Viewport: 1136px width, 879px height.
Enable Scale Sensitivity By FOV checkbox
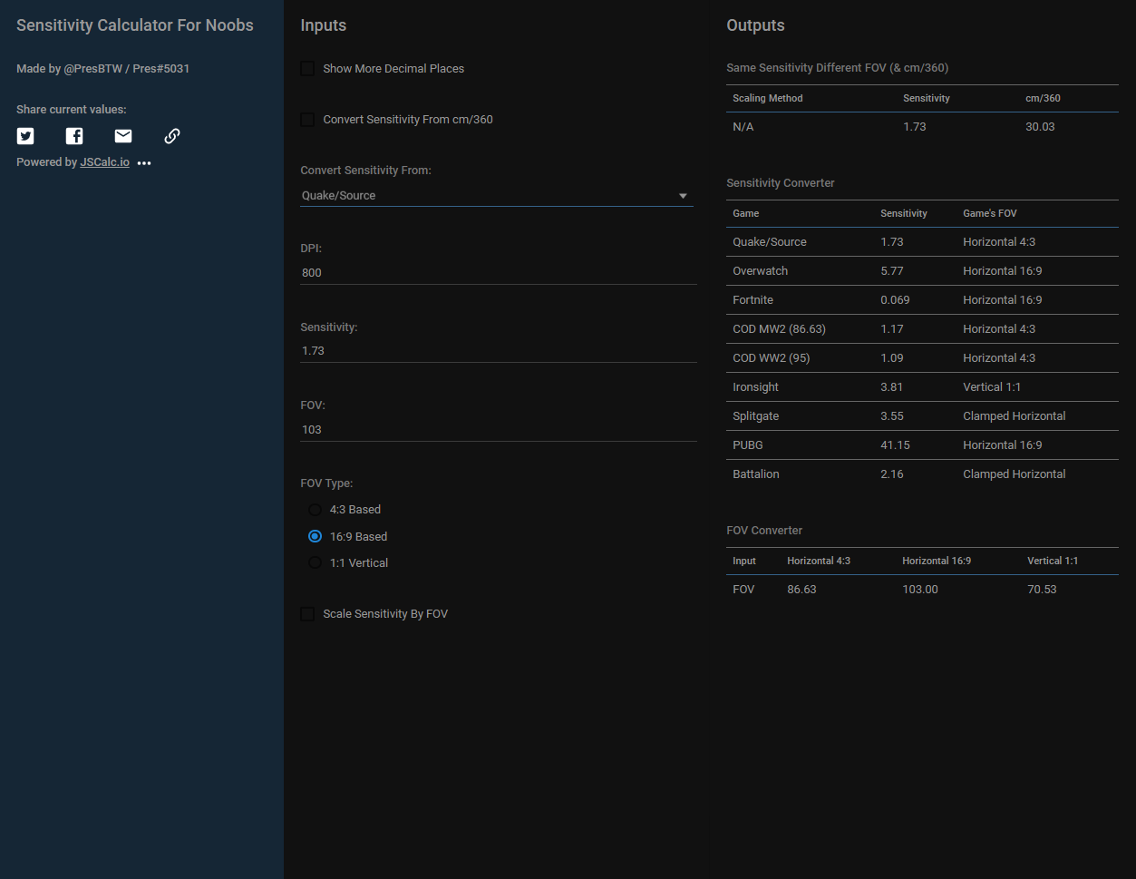307,614
